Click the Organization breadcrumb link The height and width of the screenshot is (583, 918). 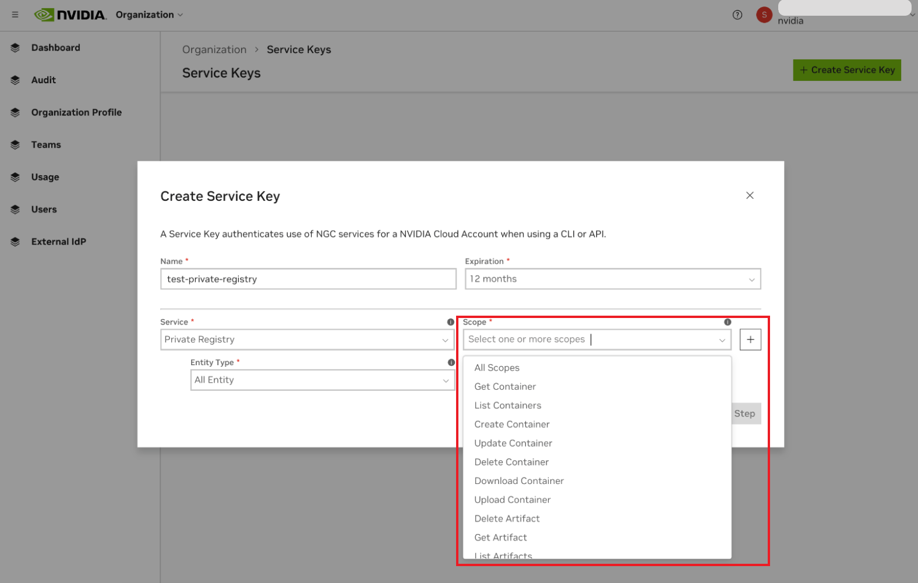point(214,50)
